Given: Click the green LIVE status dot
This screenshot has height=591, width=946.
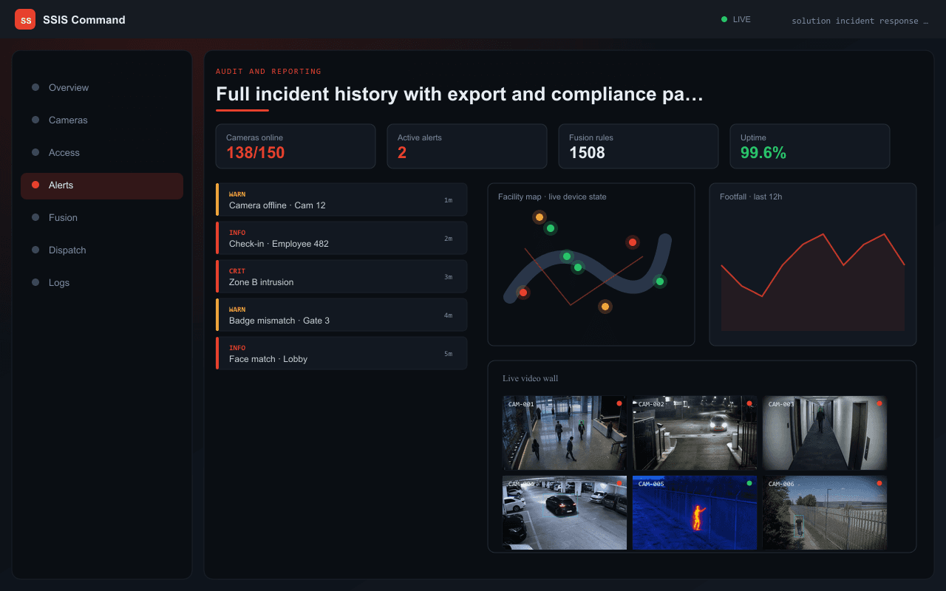Looking at the screenshot, I should point(724,19).
